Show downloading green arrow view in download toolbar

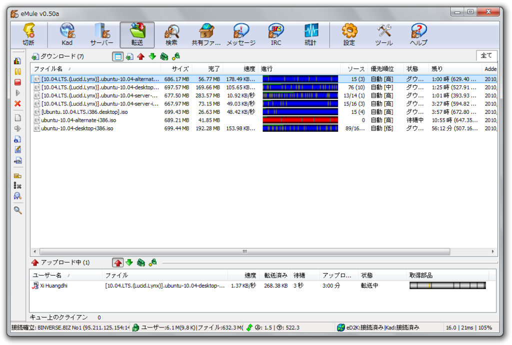(152, 57)
